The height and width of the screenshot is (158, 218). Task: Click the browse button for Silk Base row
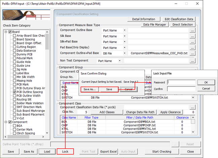(x=192, y=36)
